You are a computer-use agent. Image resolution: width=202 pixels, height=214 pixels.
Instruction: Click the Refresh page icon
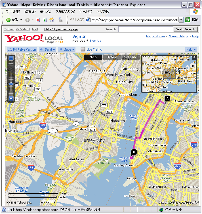tap(45, 20)
